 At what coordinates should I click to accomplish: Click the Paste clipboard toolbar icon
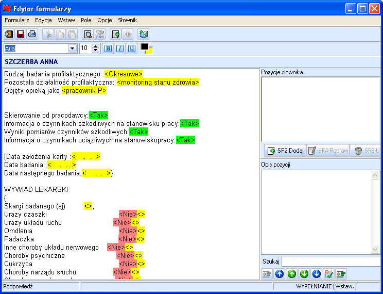coord(72,34)
